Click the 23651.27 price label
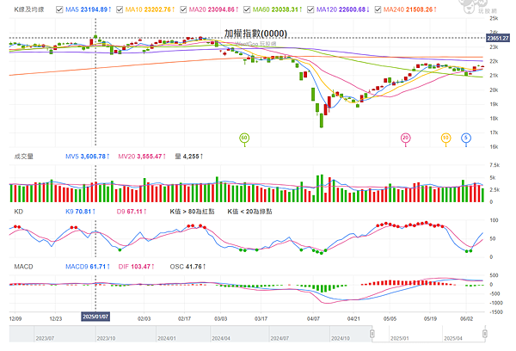Screen dimensions: 516x351 click(x=498, y=38)
